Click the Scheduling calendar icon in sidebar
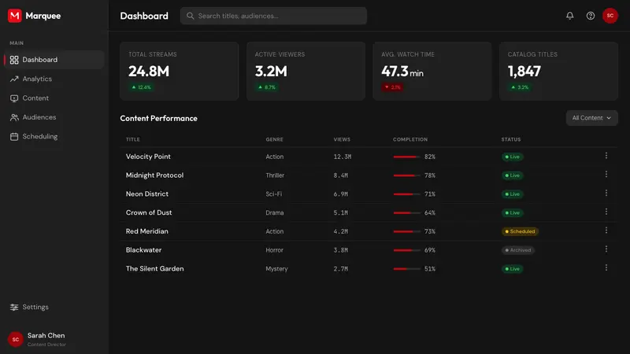 [14, 136]
